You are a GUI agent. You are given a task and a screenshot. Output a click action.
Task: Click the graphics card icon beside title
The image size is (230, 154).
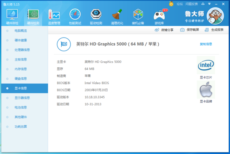(x=64, y=44)
